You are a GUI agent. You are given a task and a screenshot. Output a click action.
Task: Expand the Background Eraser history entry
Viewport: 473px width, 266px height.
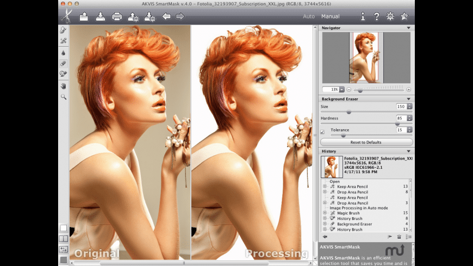[x=325, y=224]
